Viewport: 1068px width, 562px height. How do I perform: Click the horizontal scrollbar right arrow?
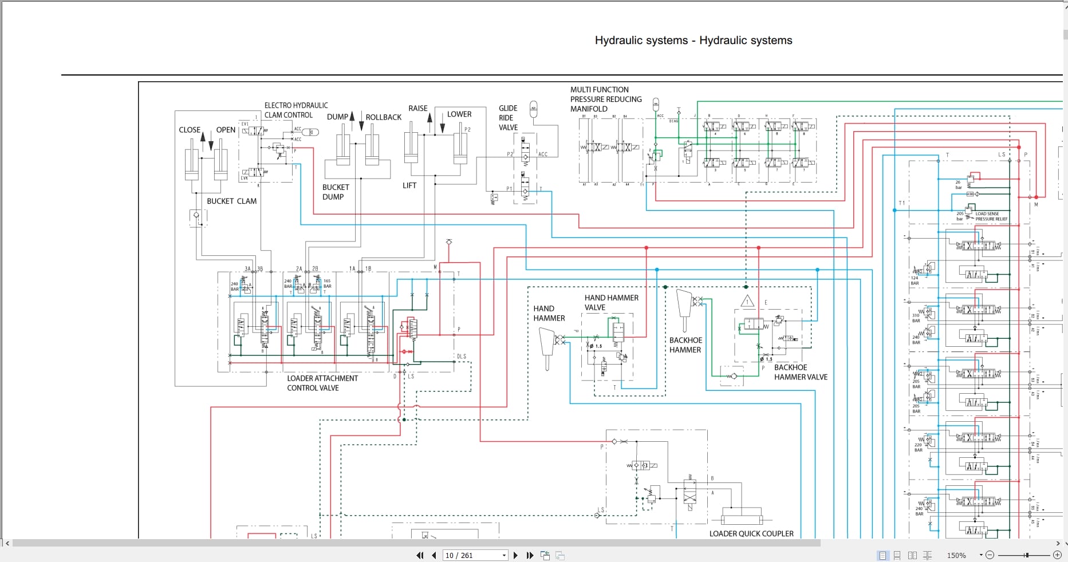[1058, 543]
